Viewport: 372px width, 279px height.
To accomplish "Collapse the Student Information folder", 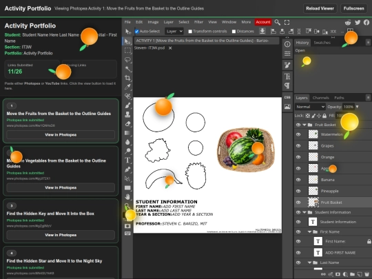I will (304, 212).
